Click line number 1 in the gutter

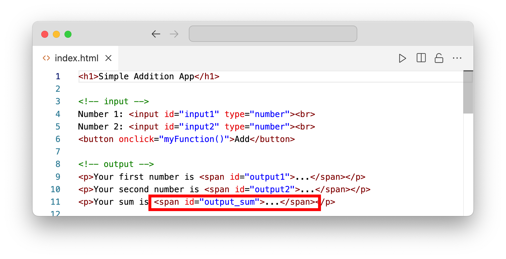(58, 76)
